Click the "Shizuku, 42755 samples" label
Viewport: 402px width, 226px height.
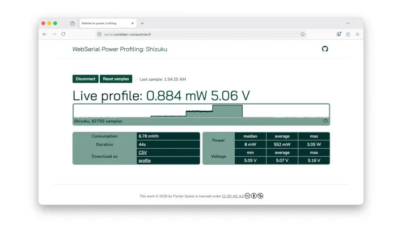click(x=98, y=121)
